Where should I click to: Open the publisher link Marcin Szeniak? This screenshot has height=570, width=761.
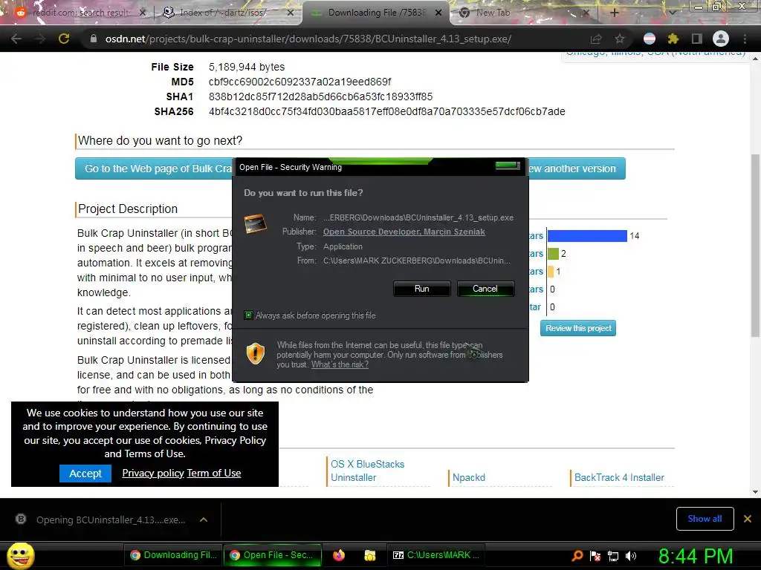click(404, 232)
